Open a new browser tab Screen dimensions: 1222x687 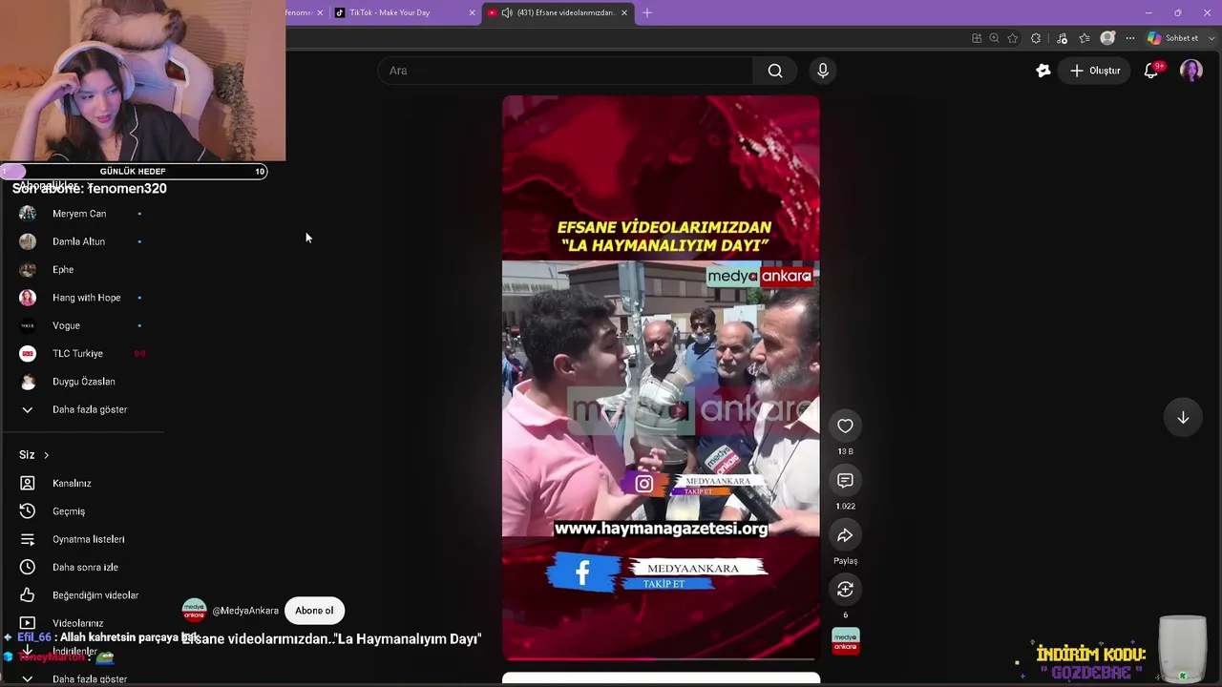(647, 12)
